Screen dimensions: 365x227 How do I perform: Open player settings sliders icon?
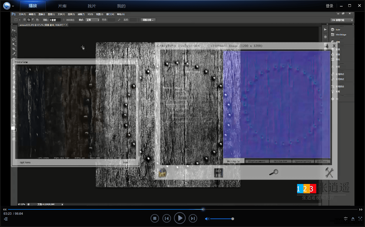(x=346, y=219)
